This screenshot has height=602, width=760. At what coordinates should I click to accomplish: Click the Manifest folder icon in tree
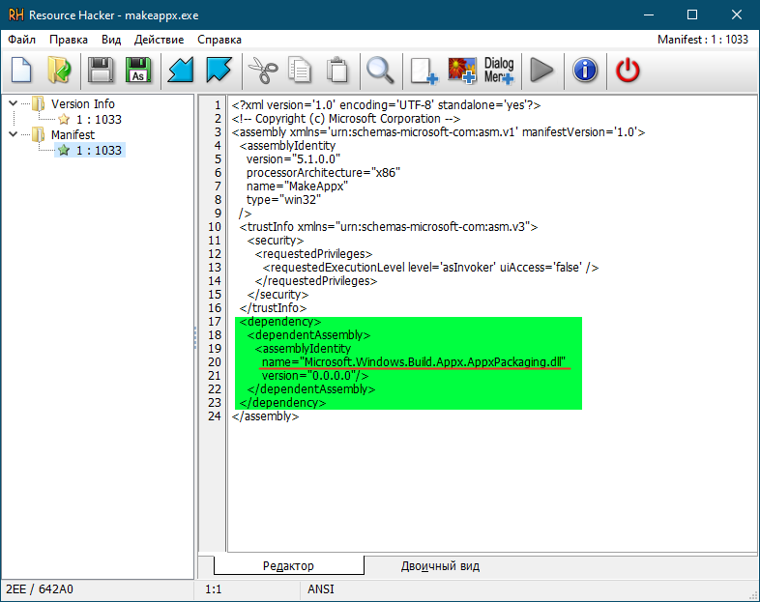pos(39,134)
